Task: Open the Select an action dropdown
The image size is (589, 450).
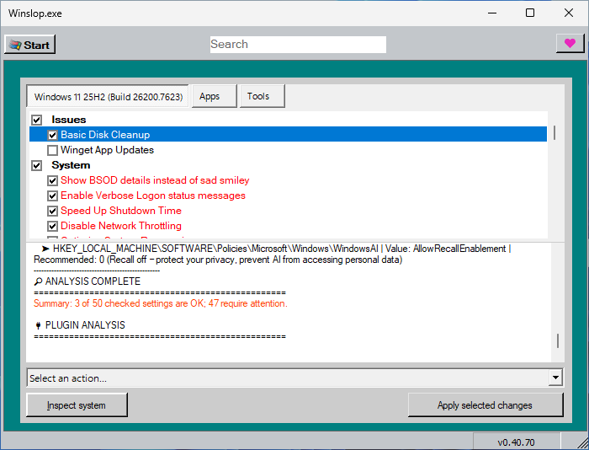Action: 286,378
